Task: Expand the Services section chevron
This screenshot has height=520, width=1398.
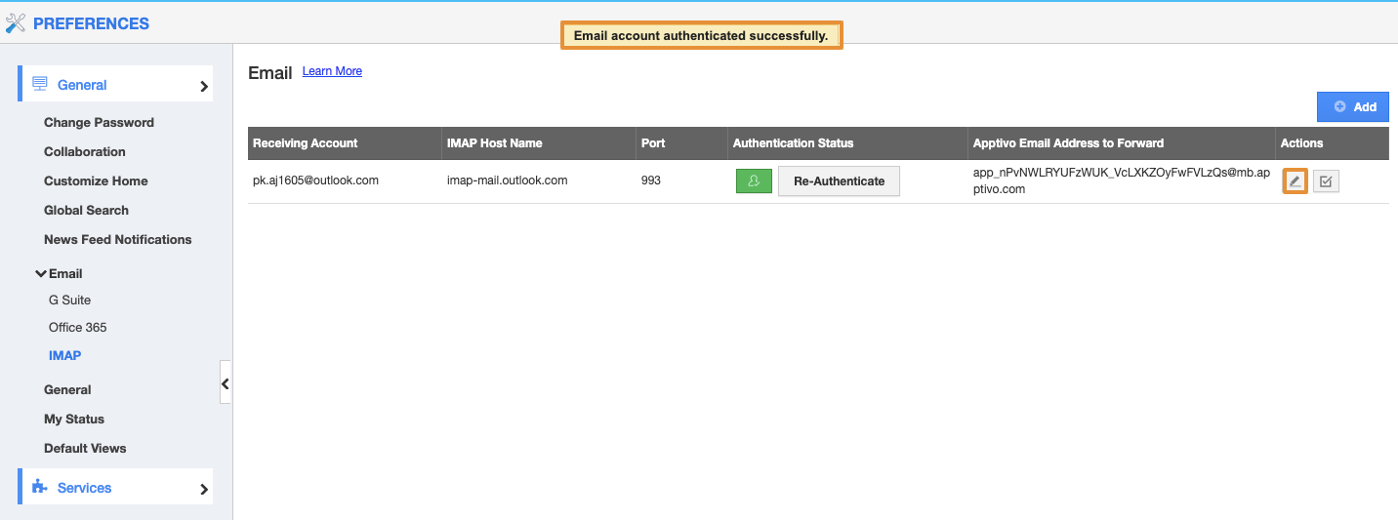Action: click(204, 489)
